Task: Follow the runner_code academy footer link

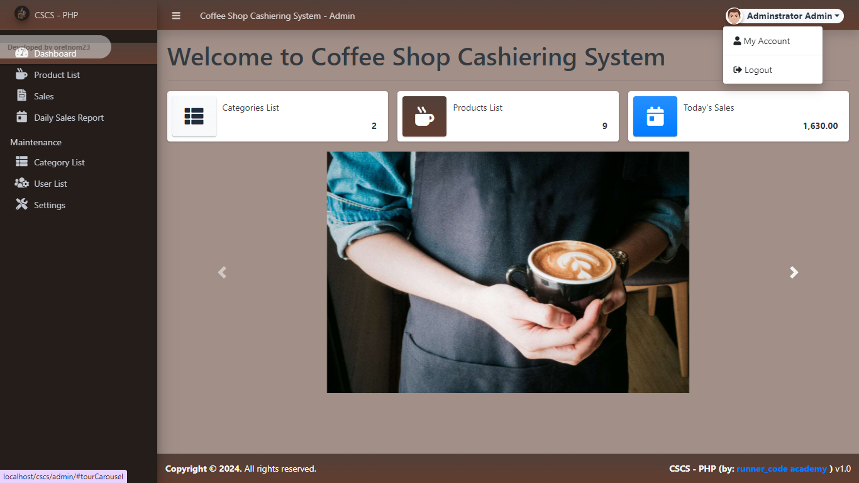Action: (x=781, y=469)
